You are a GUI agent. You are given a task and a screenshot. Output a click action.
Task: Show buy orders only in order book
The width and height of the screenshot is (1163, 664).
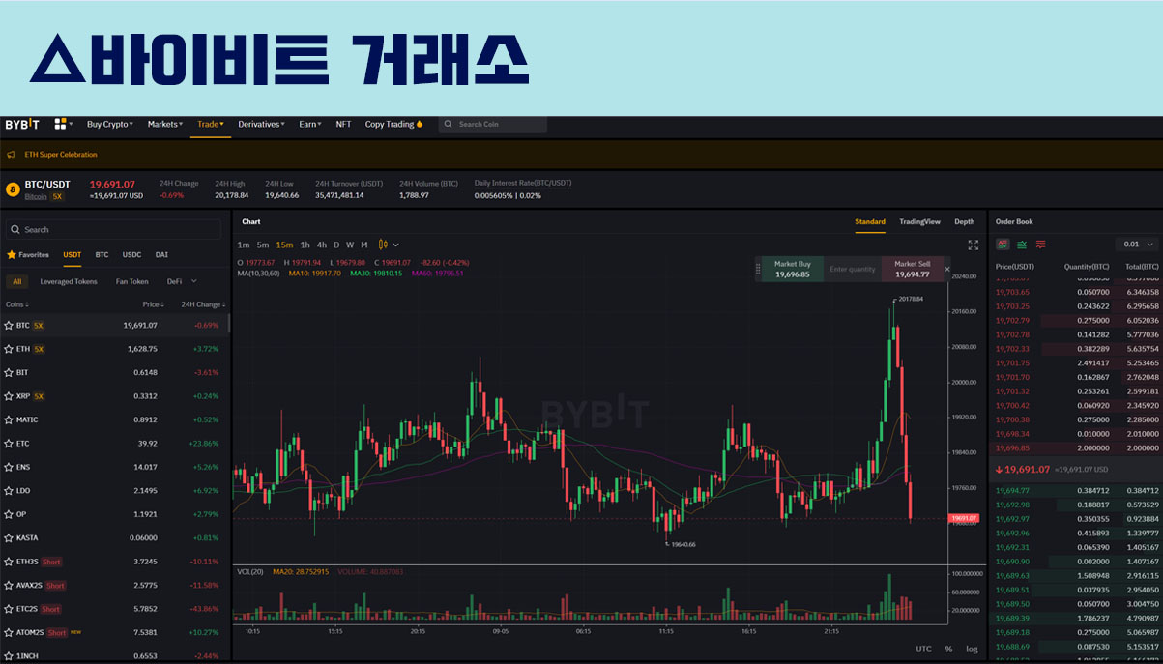1022,245
